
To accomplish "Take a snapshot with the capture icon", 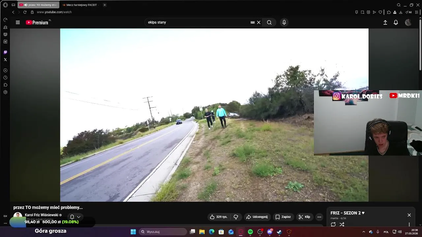I will point(362,12).
